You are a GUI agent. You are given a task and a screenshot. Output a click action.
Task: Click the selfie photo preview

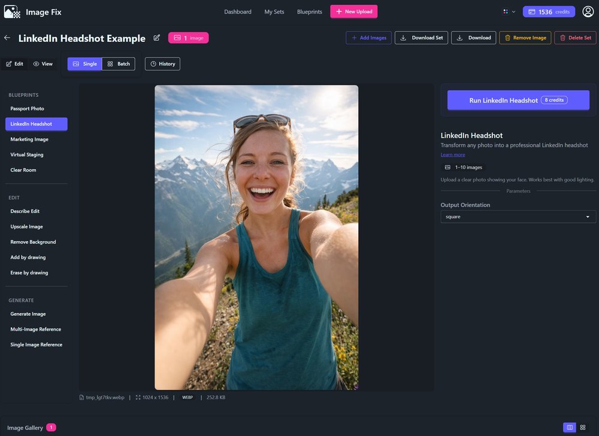(256, 237)
